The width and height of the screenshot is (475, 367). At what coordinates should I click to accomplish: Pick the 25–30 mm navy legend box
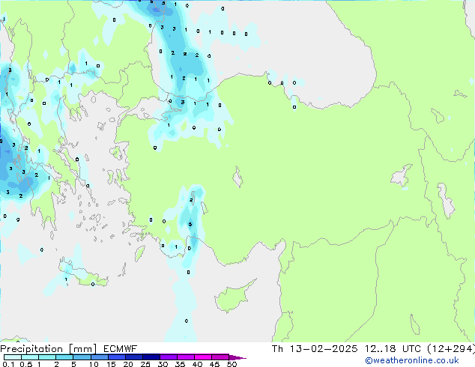[151, 357]
